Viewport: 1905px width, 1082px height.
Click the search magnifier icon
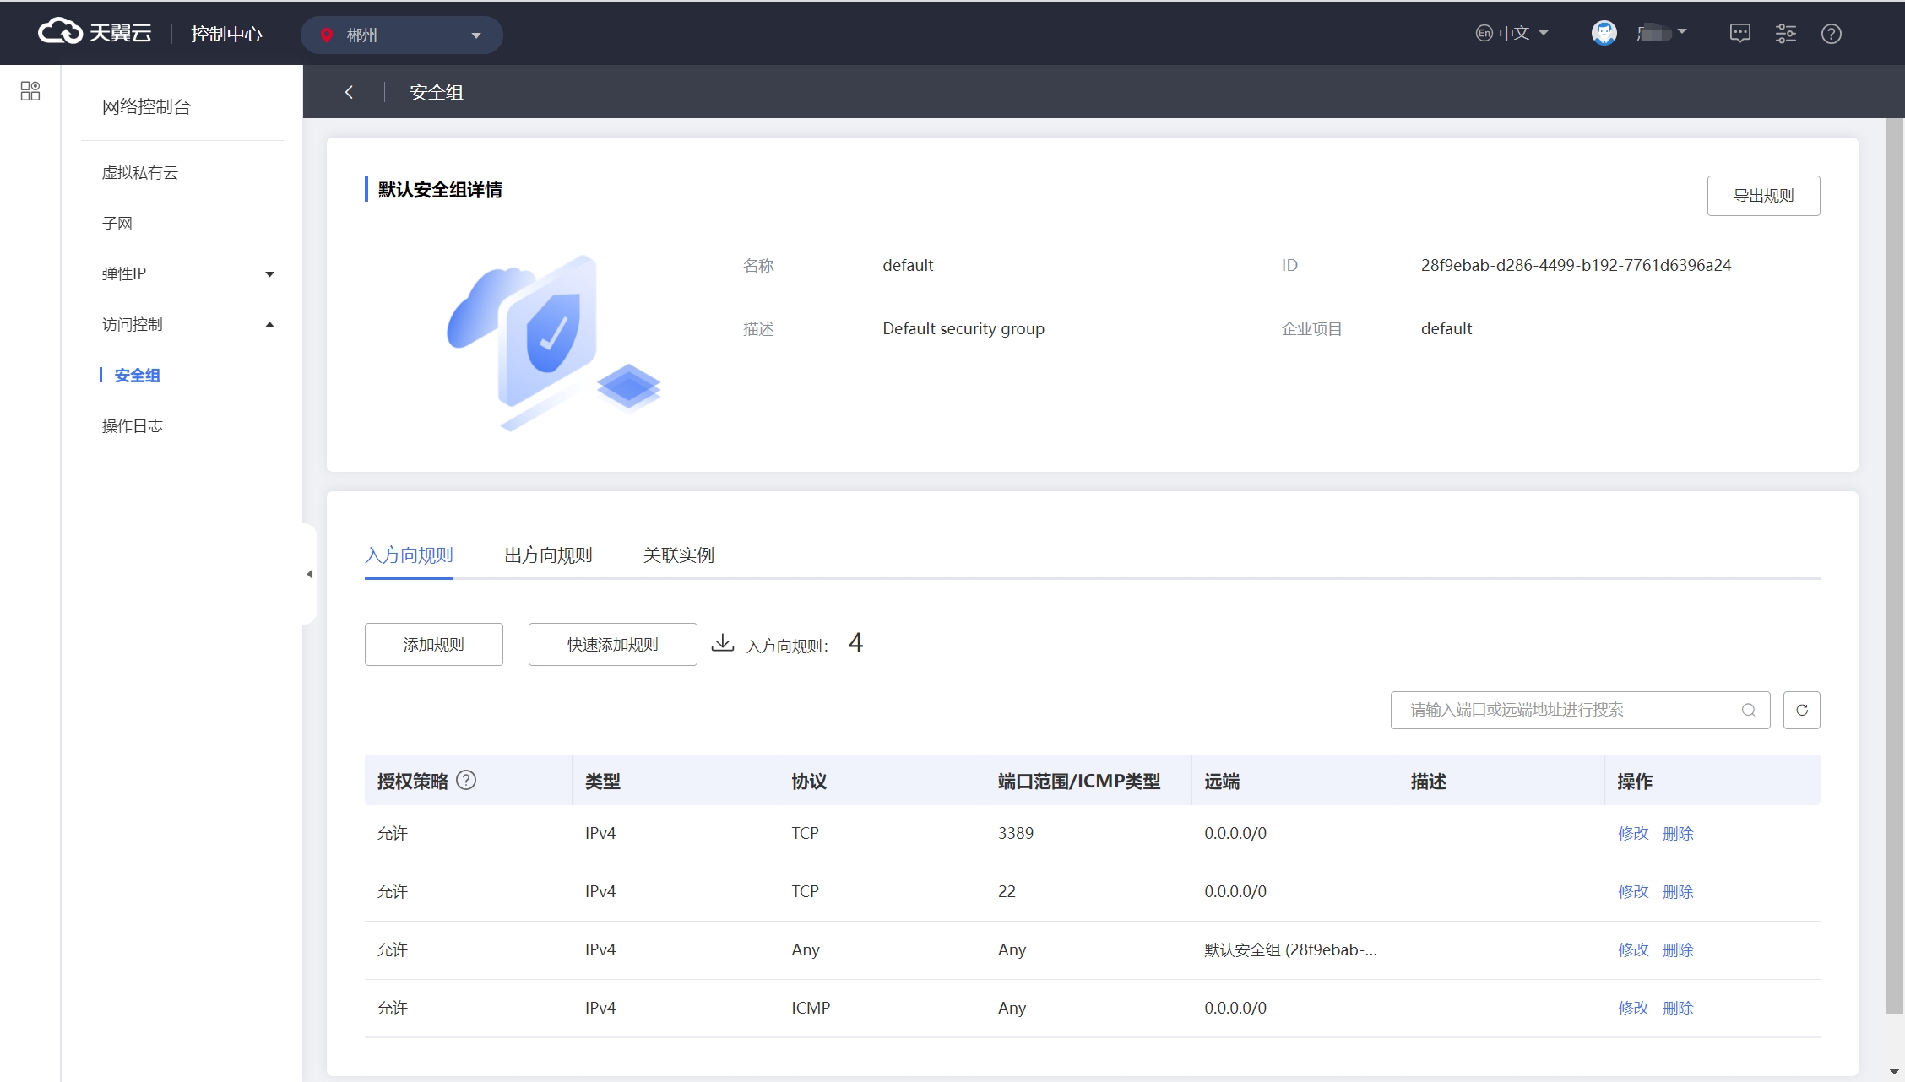[x=1748, y=710]
